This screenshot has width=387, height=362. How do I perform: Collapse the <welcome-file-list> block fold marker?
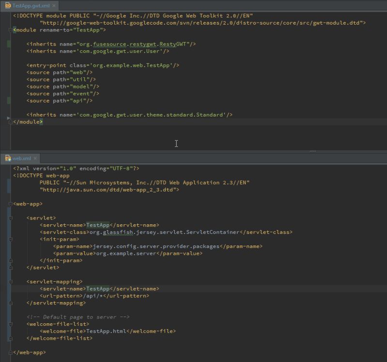pyautogui.click(x=10, y=324)
